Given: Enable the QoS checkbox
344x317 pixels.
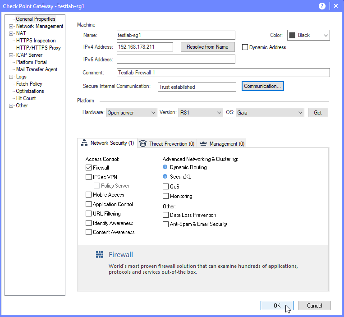Looking at the screenshot, I should click(x=165, y=187).
